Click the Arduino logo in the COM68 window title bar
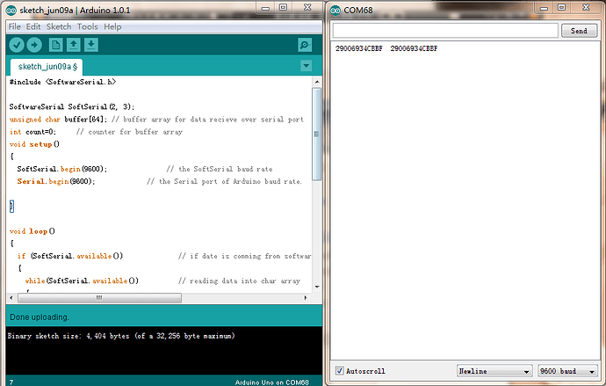Screen dimensions: 606x386 coord(335,11)
